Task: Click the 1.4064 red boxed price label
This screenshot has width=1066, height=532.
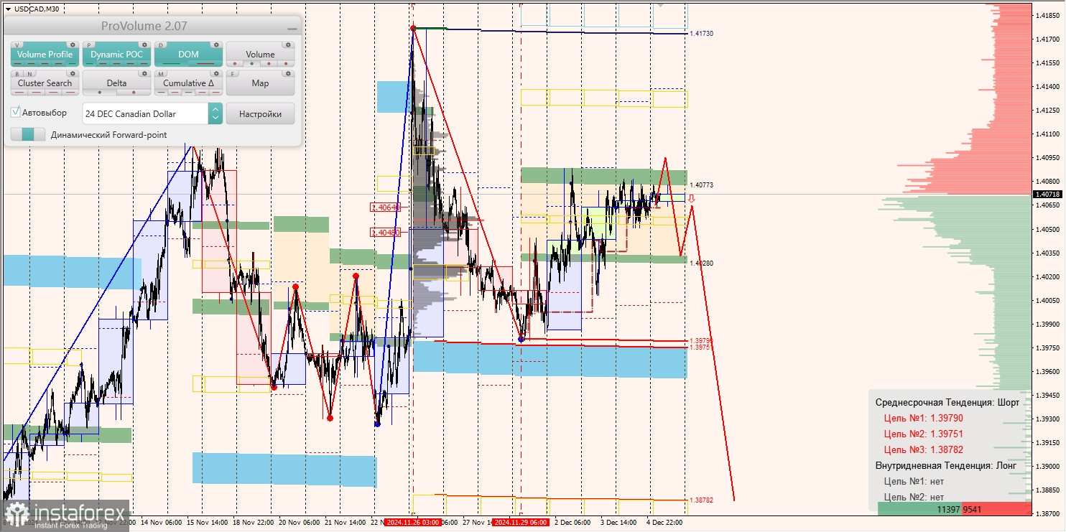Action: tap(384, 207)
